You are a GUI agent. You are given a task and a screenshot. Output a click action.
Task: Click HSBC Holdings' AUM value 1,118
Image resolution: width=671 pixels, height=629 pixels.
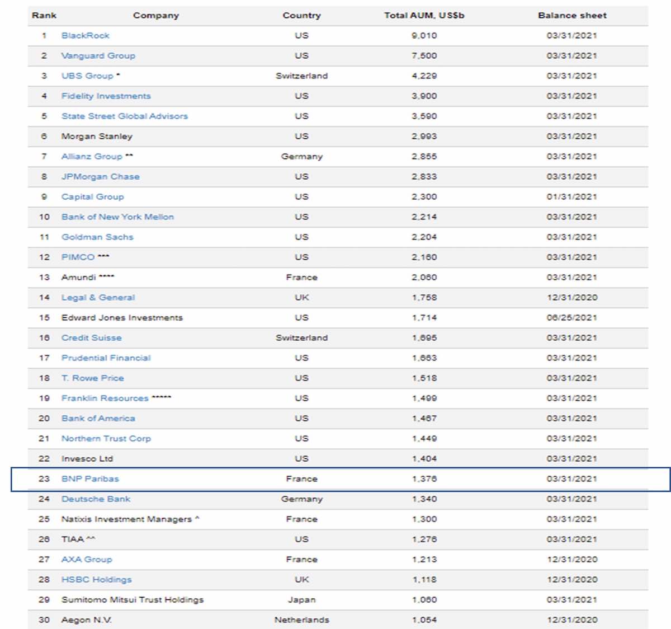pos(424,579)
